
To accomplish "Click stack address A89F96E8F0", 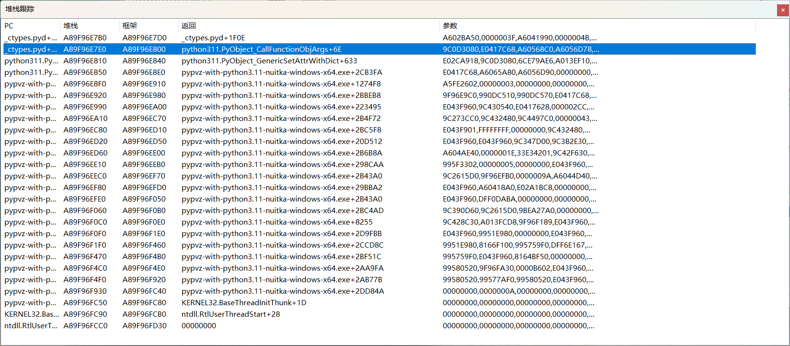I will pyautogui.click(x=85, y=84).
